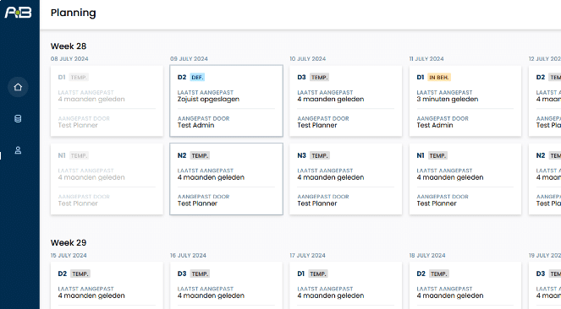The height and width of the screenshot is (309, 561).
Task: Click the AB logo in the sidebar
Action: [x=18, y=13]
